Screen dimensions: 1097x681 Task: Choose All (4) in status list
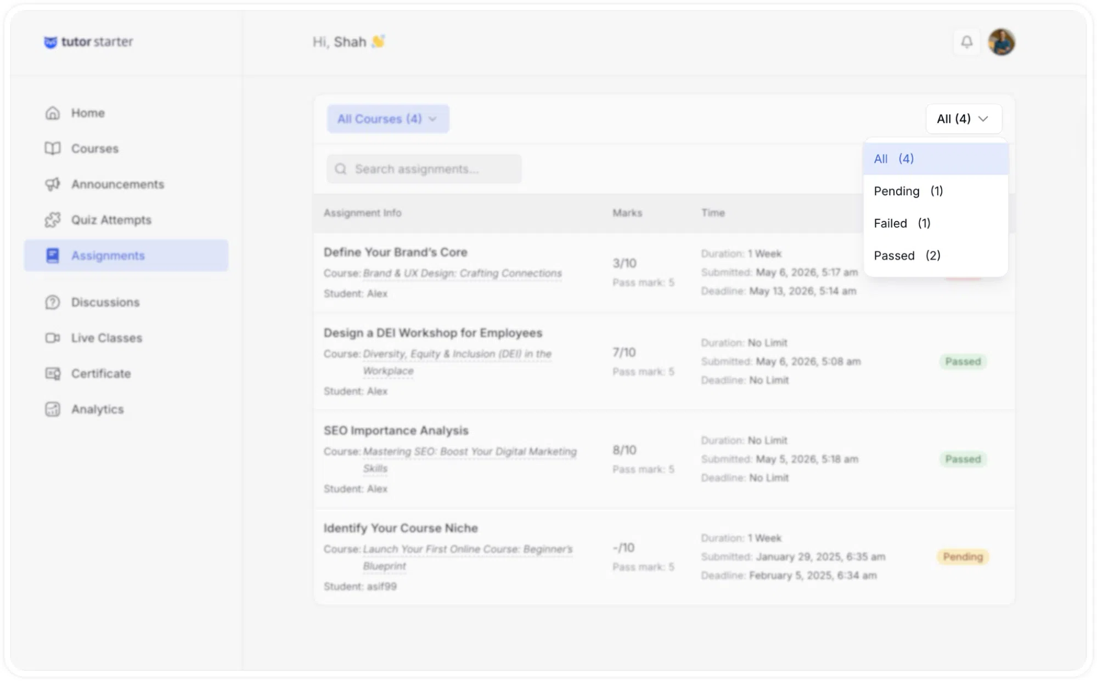click(x=936, y=159)
